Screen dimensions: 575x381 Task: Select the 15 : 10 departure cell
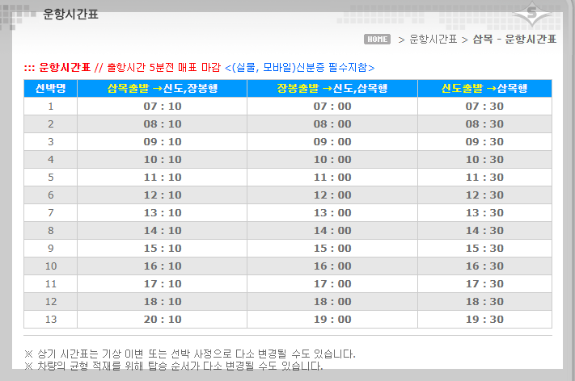coord(163,248)
